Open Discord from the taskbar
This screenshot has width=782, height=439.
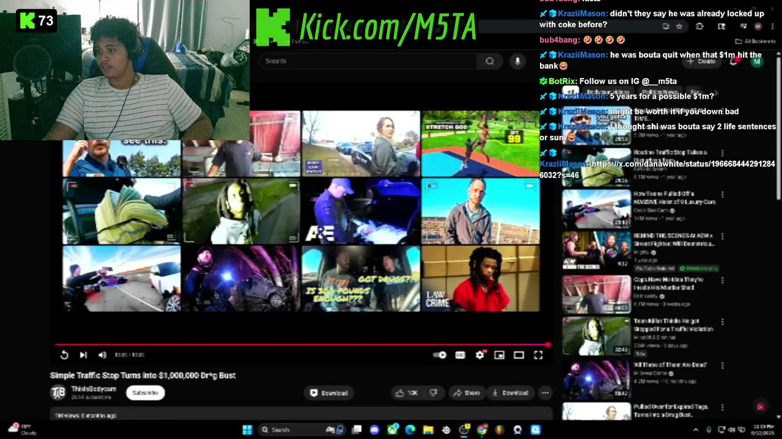375,430
